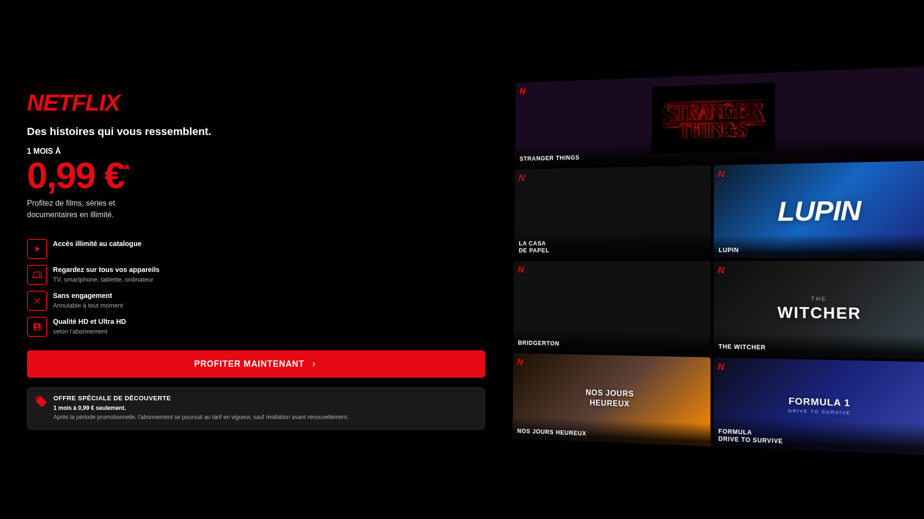Click the HD quality icon

[x=37, y=327]
